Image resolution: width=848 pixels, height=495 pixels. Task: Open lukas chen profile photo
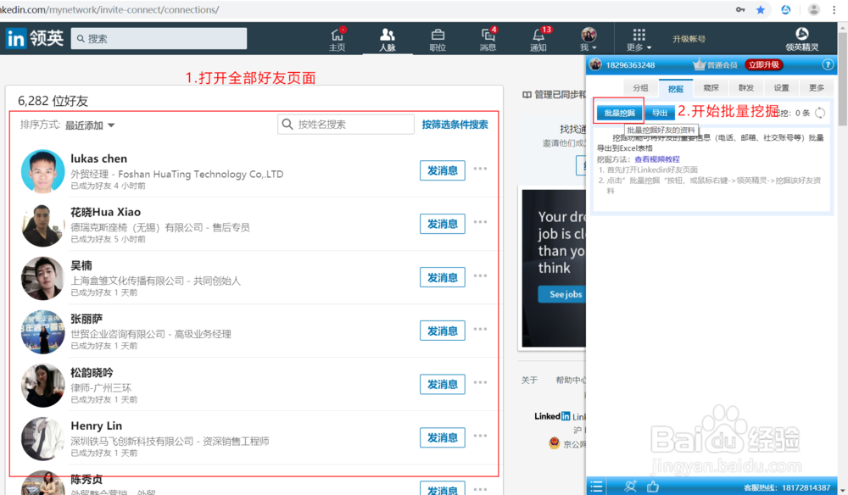42,171
